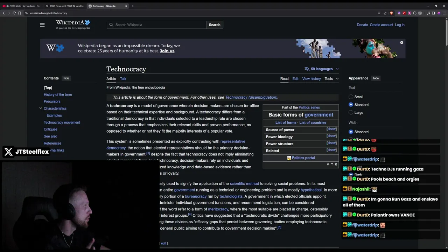Click the browser address bar URL
The height and width of the screenshot is (252, 448).
[x=49, y=13]
